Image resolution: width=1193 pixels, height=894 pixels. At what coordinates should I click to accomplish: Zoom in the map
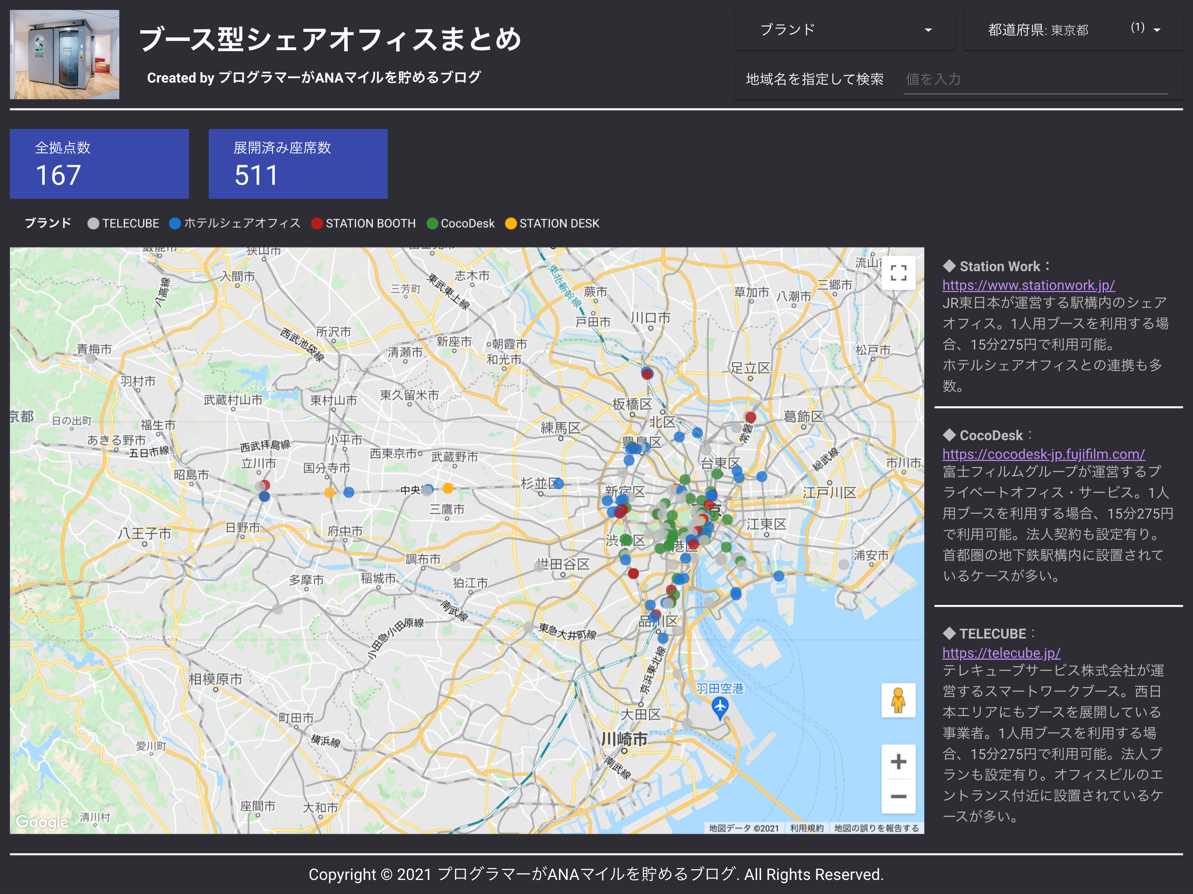coord(898,762)
